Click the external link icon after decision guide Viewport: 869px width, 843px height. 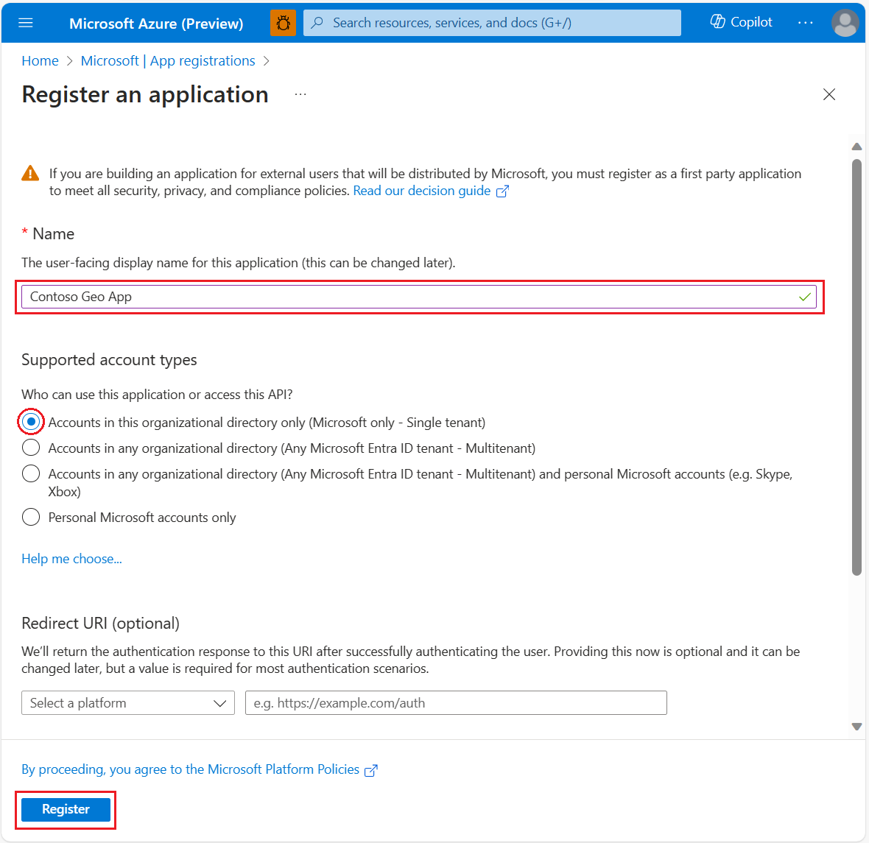click(503, 191)
